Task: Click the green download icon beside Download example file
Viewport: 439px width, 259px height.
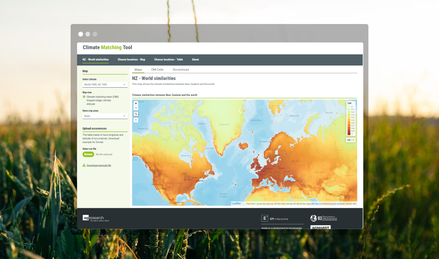Action: coord(84,165)
